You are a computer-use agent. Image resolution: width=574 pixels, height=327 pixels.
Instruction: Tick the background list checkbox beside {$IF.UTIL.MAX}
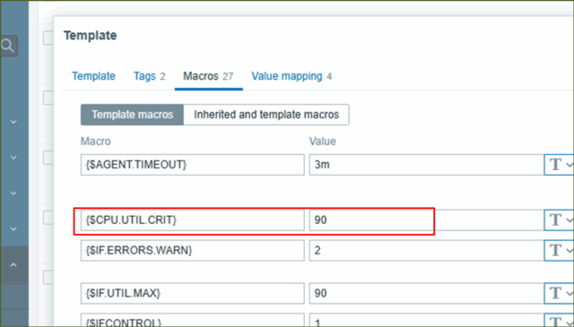[48, 278]
